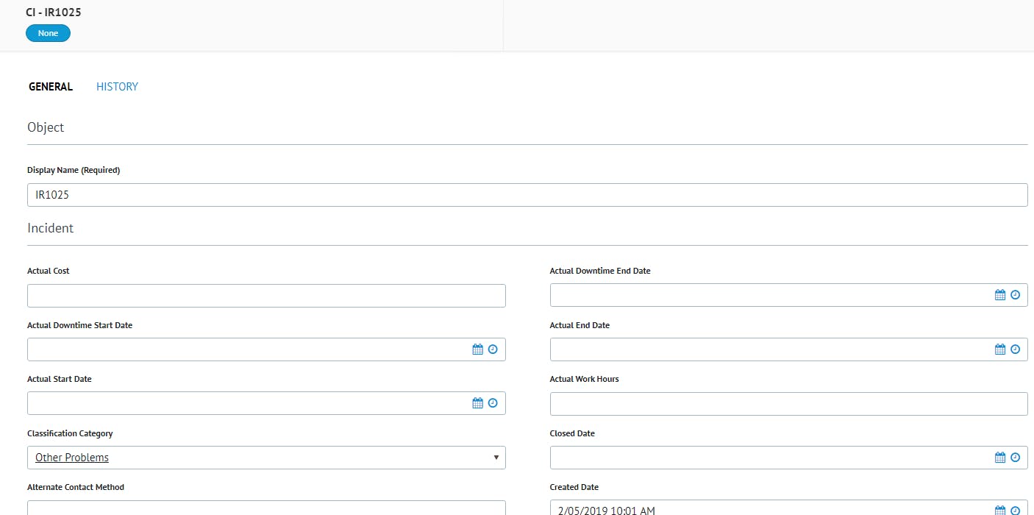Click the Alternate Contact Method field
This screenshot has width=1034, height=515.
(x=266, y=508)
